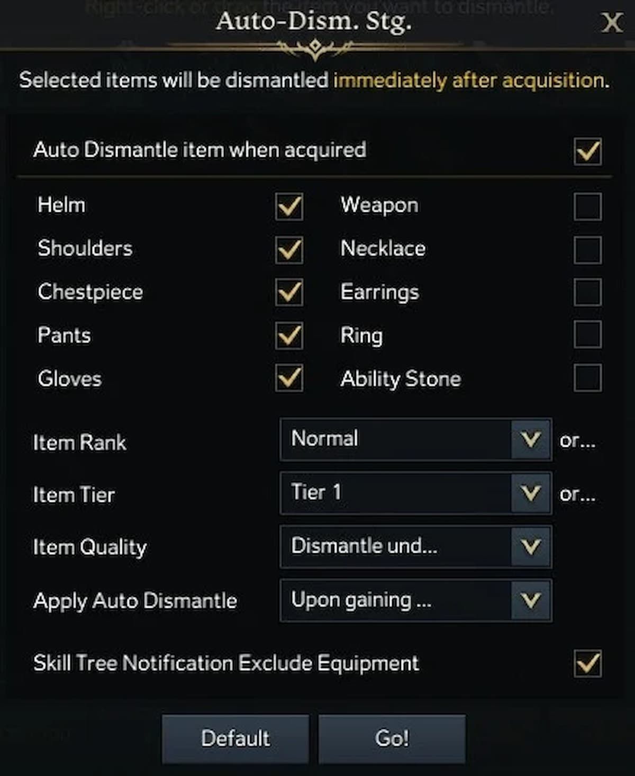Image resolution: width=635 pixels, height=776 pixels.
Task: Close the Auto-Dism. Stg. window
Action: pos(612,23)
